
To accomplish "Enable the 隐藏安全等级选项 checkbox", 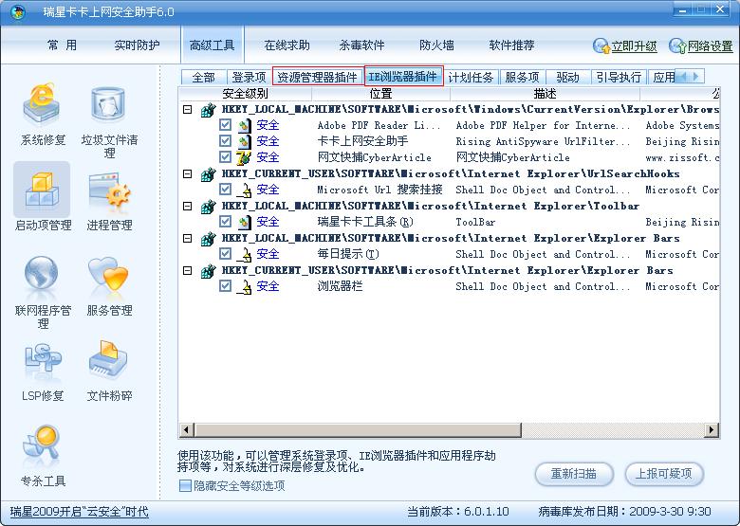I will [185, 485].
